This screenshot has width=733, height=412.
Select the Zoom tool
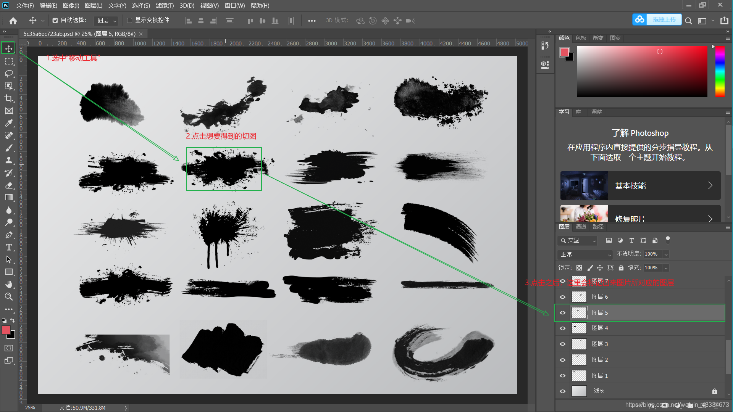(x=9, y=296)
